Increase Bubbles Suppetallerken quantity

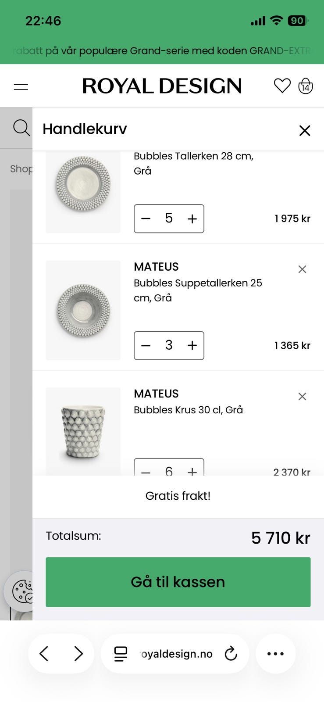192,345
